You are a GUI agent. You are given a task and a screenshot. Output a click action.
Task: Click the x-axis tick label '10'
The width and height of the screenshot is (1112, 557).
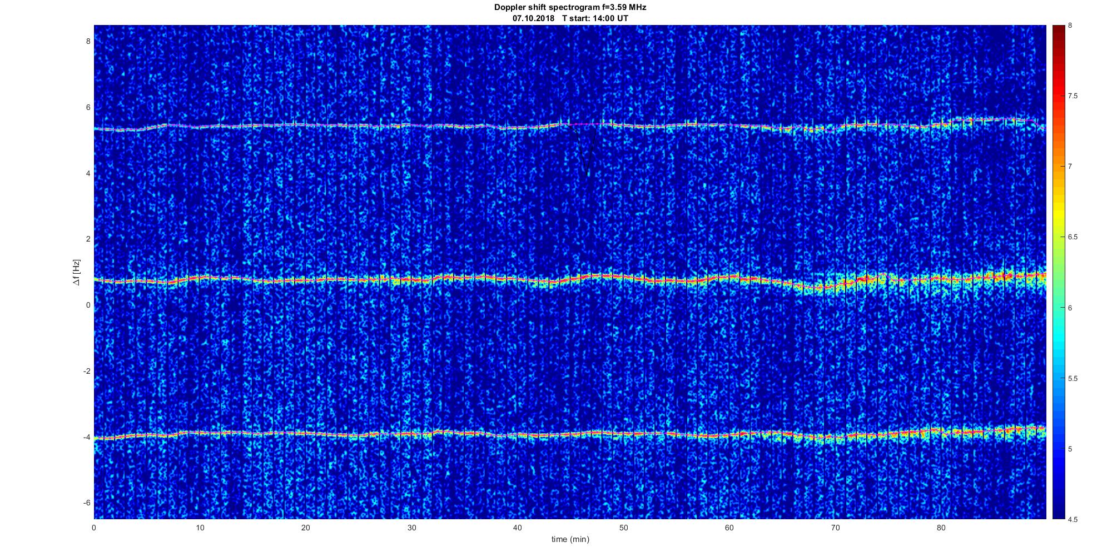pyautogui.click(x=200, y=528)
